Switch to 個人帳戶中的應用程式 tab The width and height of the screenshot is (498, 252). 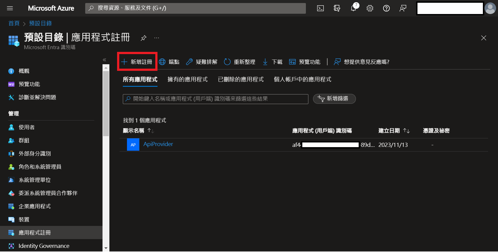click(x=303, y=80)
